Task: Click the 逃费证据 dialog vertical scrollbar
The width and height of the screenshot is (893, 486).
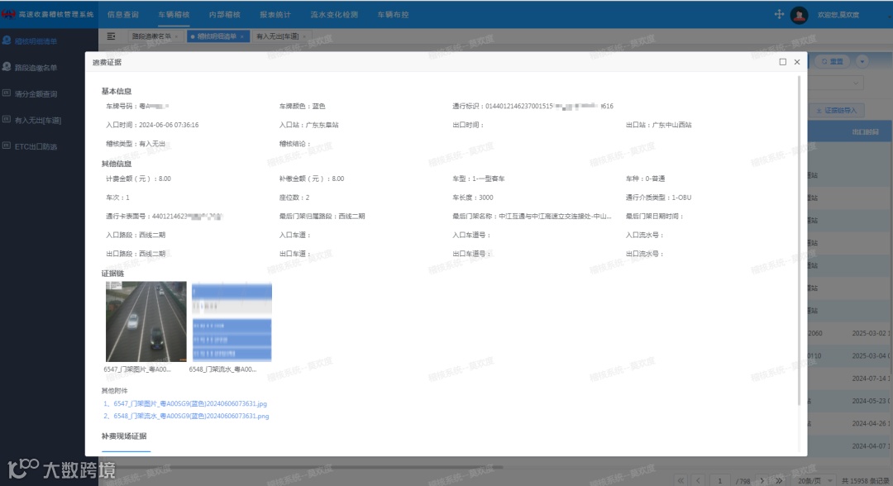Action: 799,241
